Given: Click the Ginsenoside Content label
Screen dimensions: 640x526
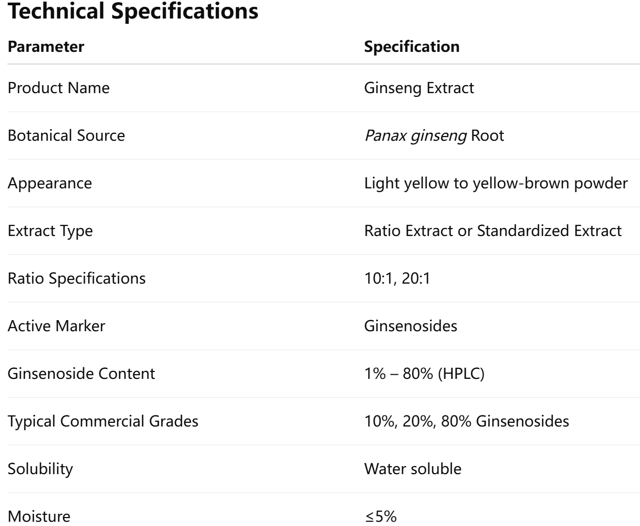Looking at the screenshot, I should [81, 374].
